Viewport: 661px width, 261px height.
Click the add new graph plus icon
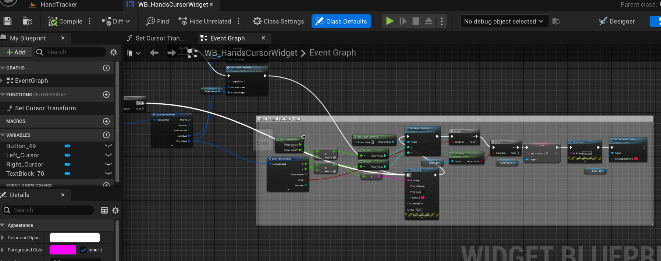click(106, 68)
